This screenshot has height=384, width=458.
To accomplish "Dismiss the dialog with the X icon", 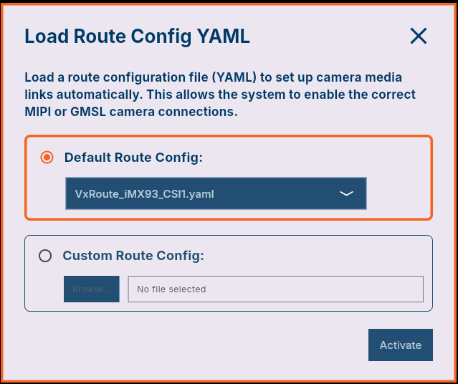I will [418, 37].
